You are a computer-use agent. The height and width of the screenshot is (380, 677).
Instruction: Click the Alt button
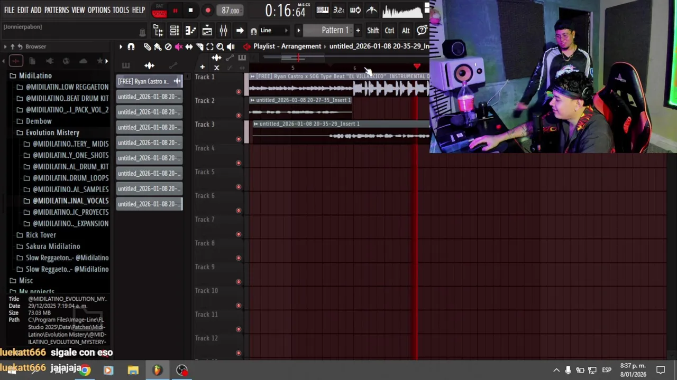click(x=406, y=31)
